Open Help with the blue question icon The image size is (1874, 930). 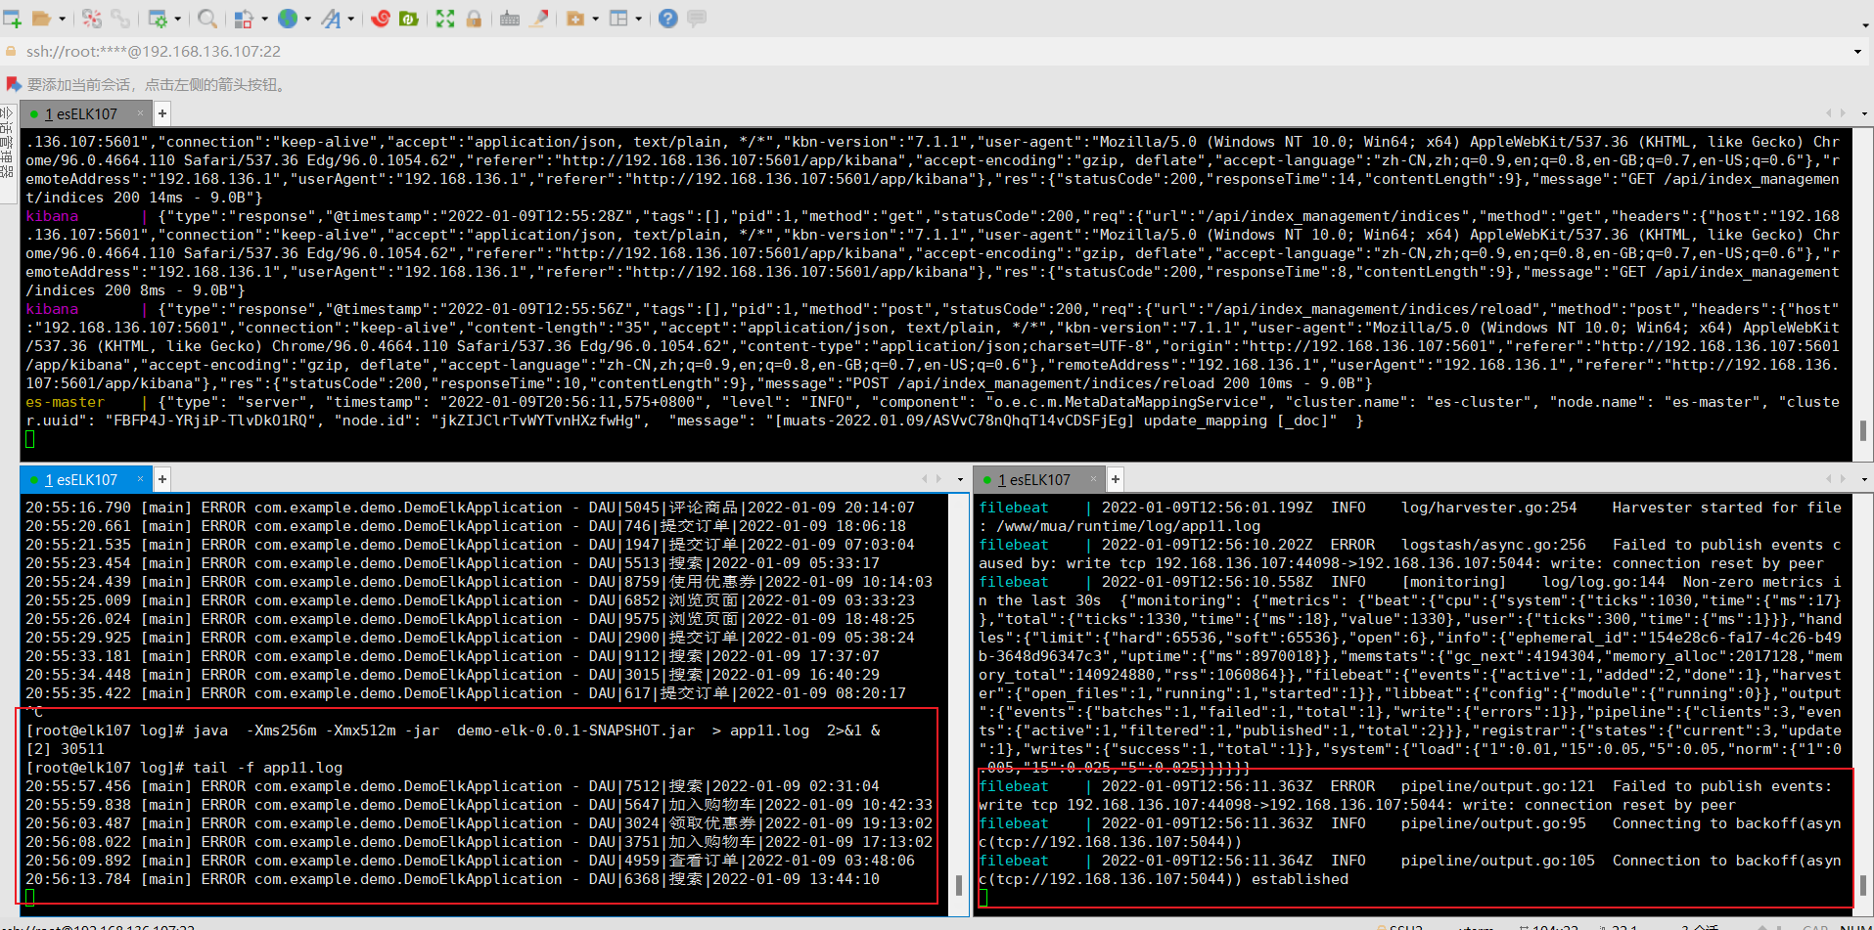[668, 19]
